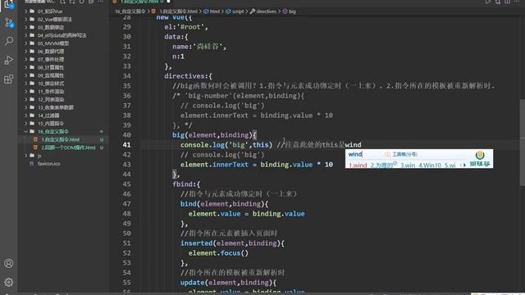Screen dimensions: 525x295
Task: Open the Source Control view
Action: click(9, 23)
